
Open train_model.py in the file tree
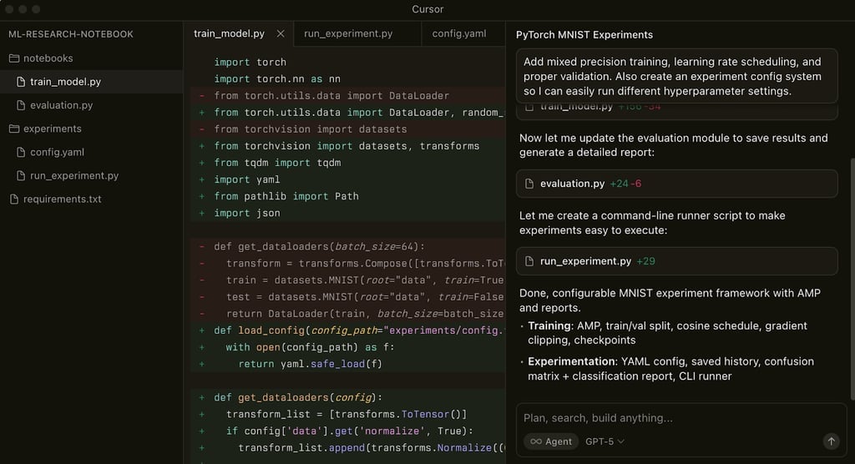(91, 82)
